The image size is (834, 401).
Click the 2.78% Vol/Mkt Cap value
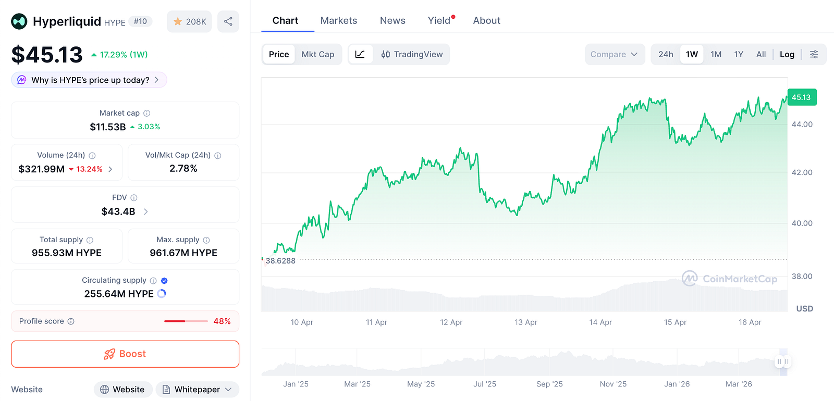coord(183,169)
